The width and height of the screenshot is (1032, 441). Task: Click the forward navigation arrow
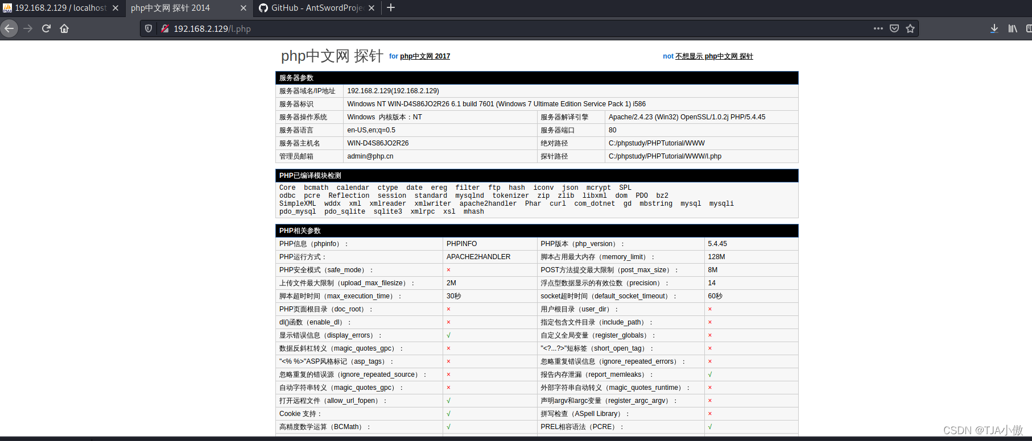pos(28,28)
